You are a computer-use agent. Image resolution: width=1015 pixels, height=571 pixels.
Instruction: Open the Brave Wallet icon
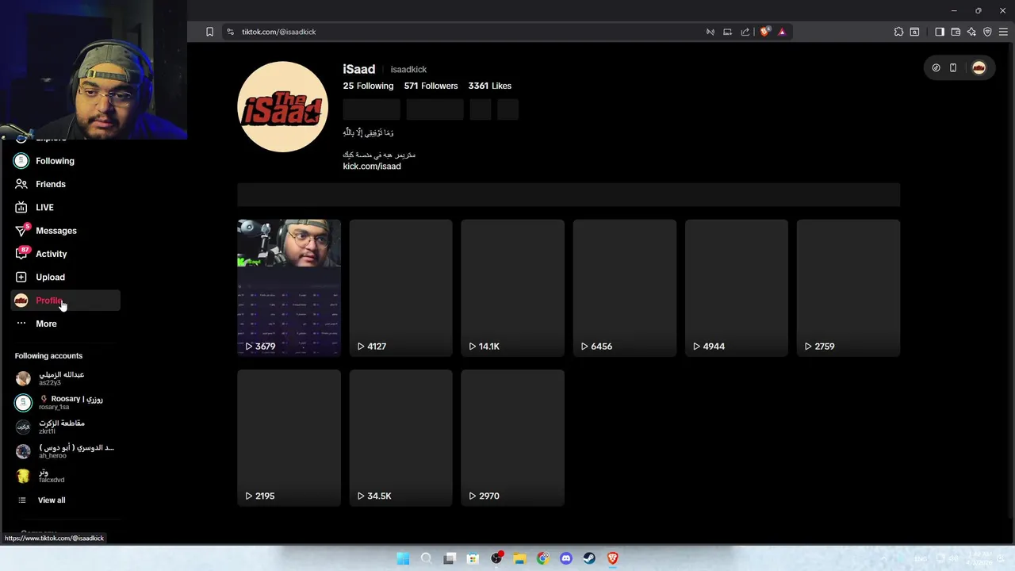point(956,32)
